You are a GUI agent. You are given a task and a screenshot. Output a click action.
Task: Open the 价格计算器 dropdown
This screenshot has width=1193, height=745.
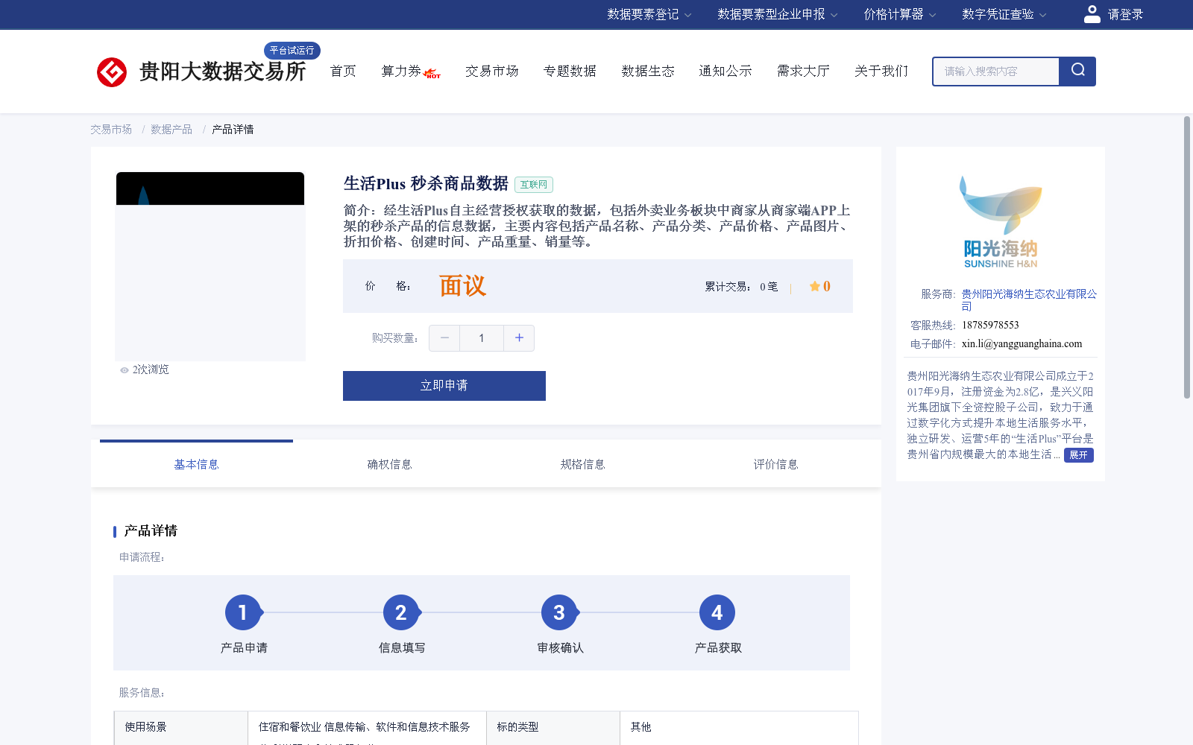tap(899, 14)
